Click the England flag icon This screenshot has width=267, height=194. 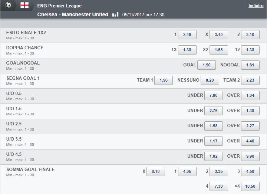click(24, 5)
